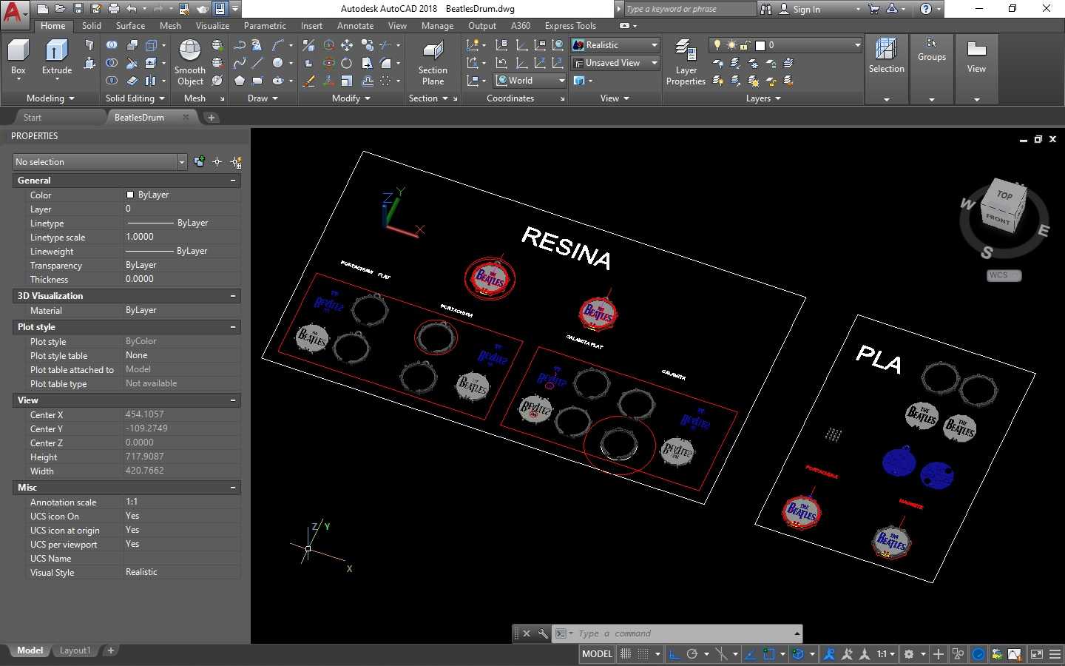The width and height of the screenshot is (1065, 666).
Task: Close the BeatlesDrum file tab
Action: (x=186, y=117)
